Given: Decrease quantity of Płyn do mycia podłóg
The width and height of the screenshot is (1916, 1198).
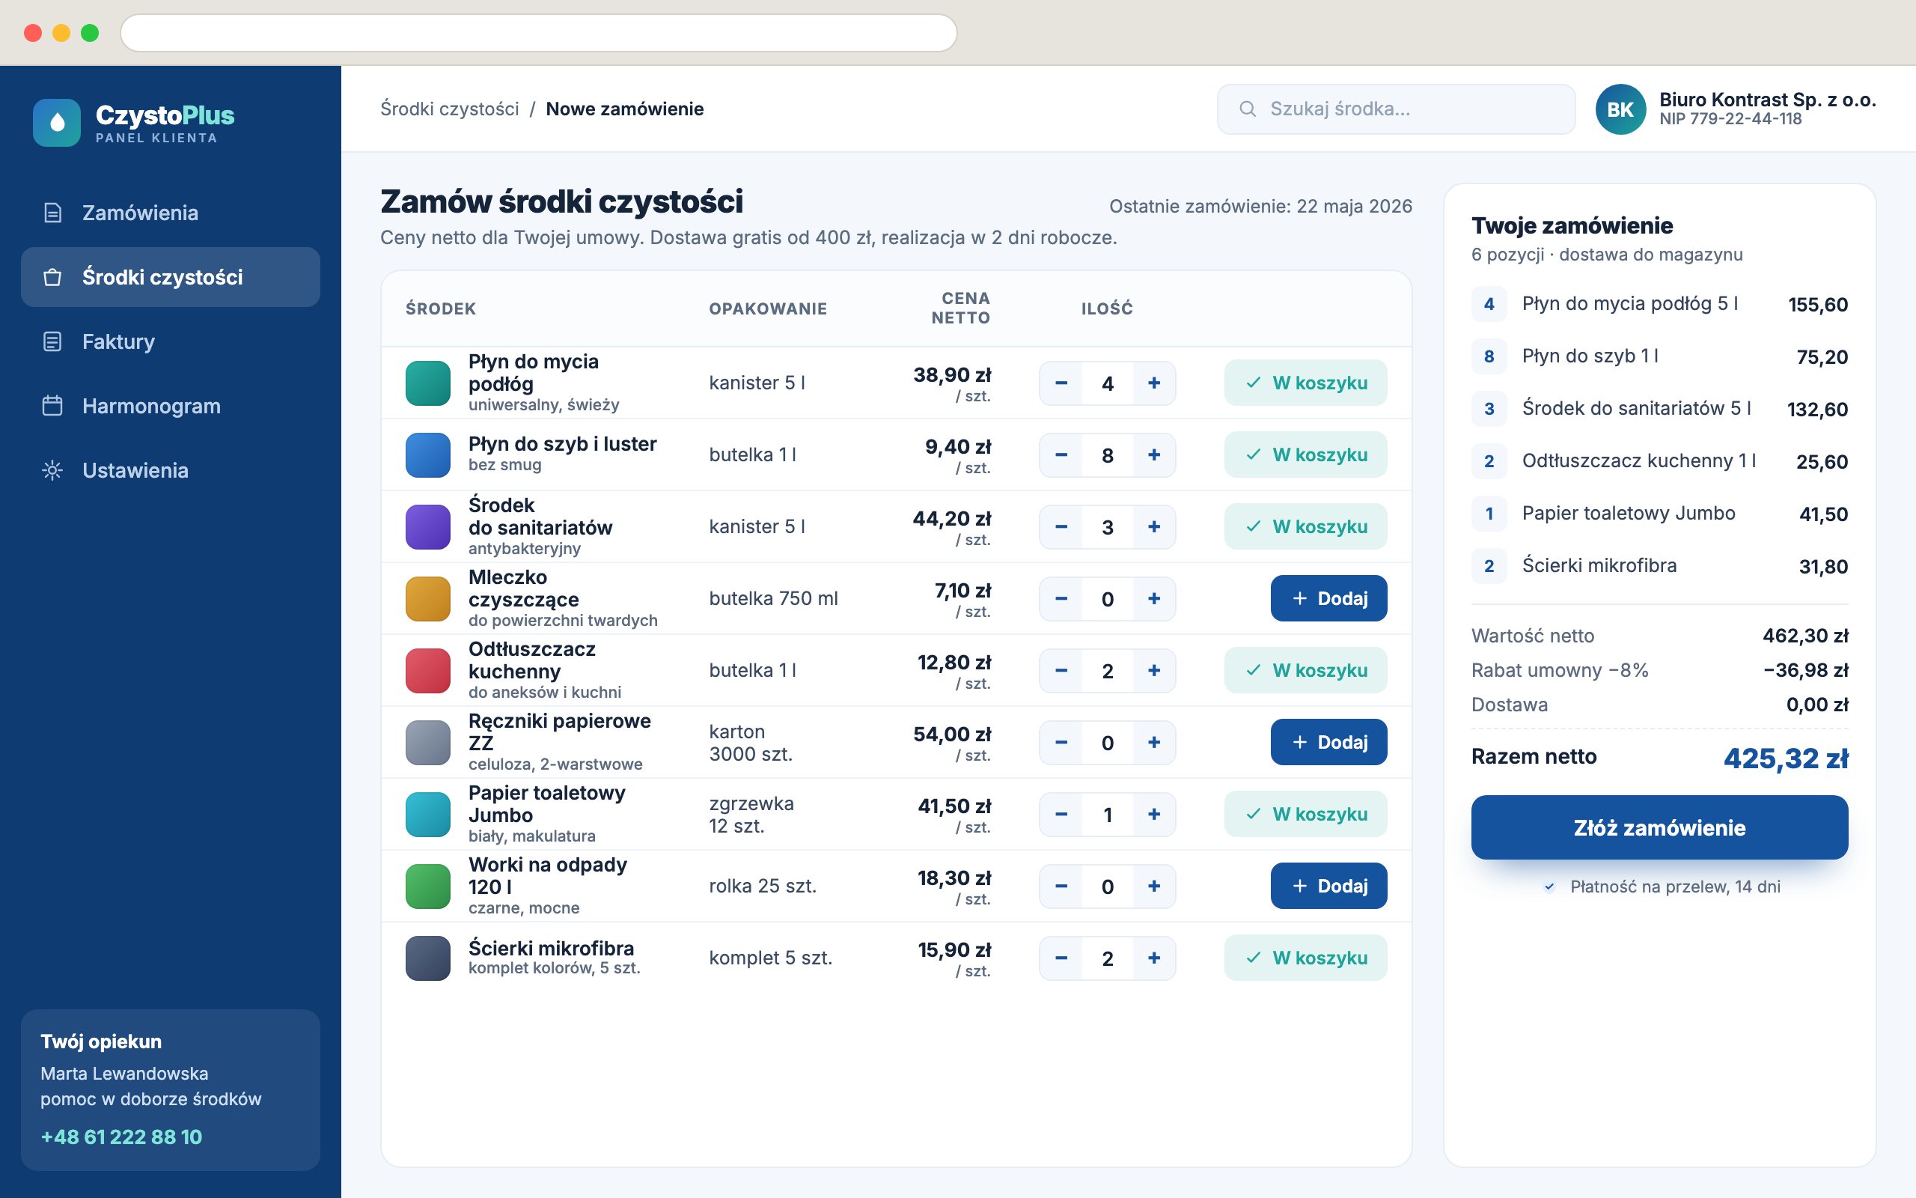Looking at the screenshot, I should click(1061, 383).
